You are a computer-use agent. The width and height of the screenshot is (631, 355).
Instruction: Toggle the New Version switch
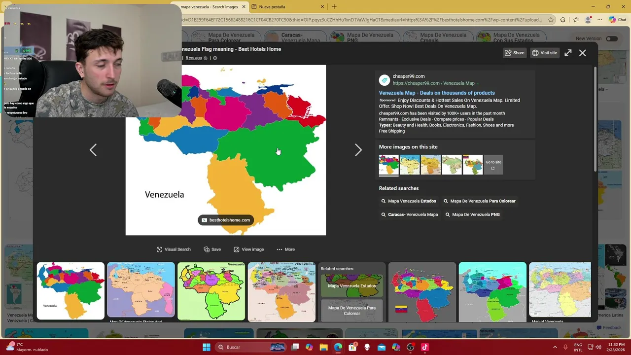(x=612, y=38)
